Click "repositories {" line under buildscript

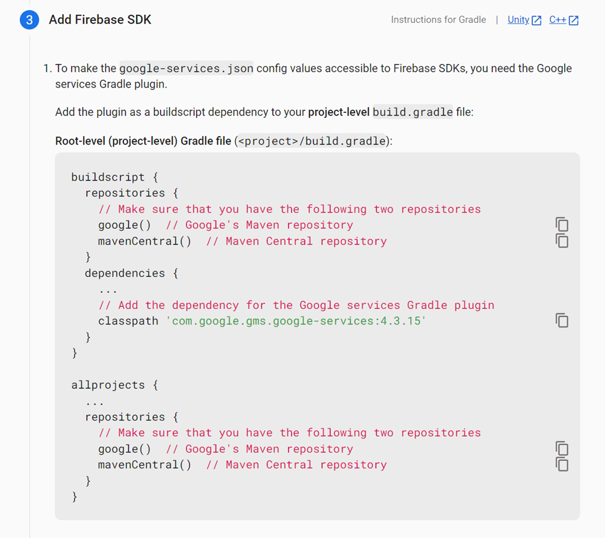(x=132, y=193)
